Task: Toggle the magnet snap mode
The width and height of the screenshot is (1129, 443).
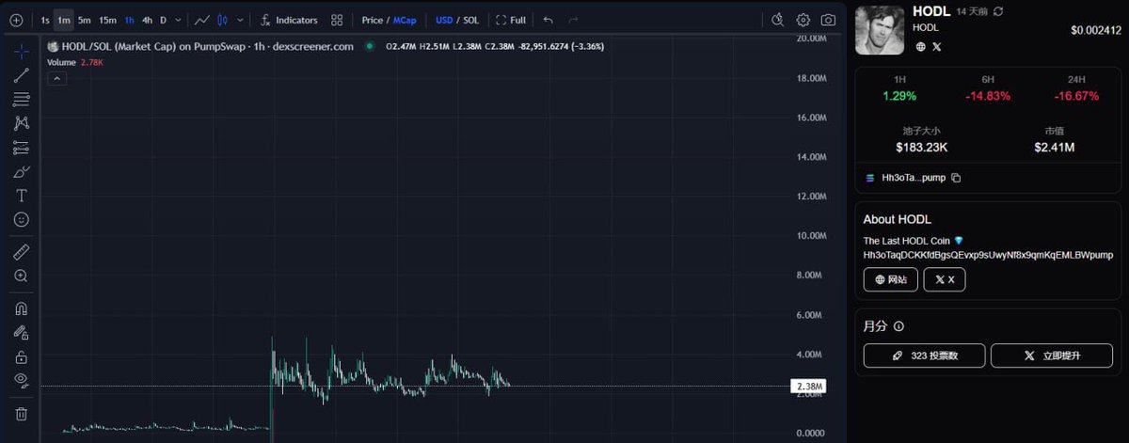Action: [x=21, y=309]
